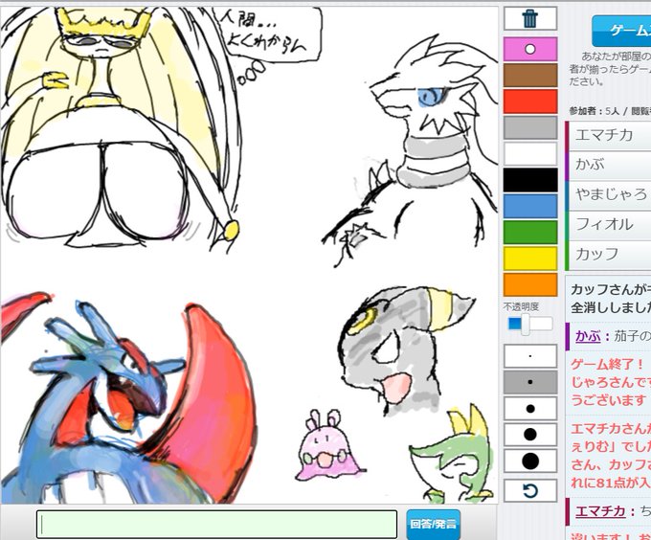Select the second smallest brush size (highlighted)
The height and width of the screenshot is (540, 651).
(x=530, y=382)
